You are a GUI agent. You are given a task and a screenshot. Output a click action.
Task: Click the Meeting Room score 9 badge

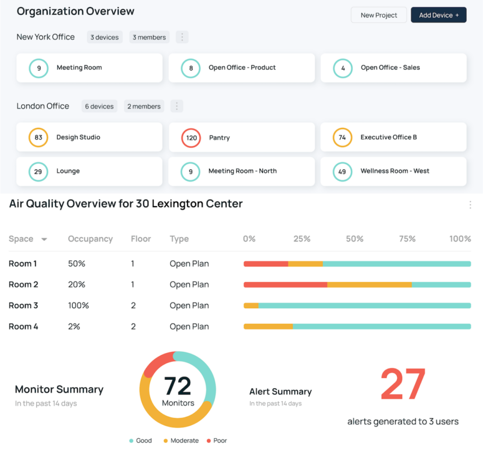pyautogui.click(x=39, y=68)
